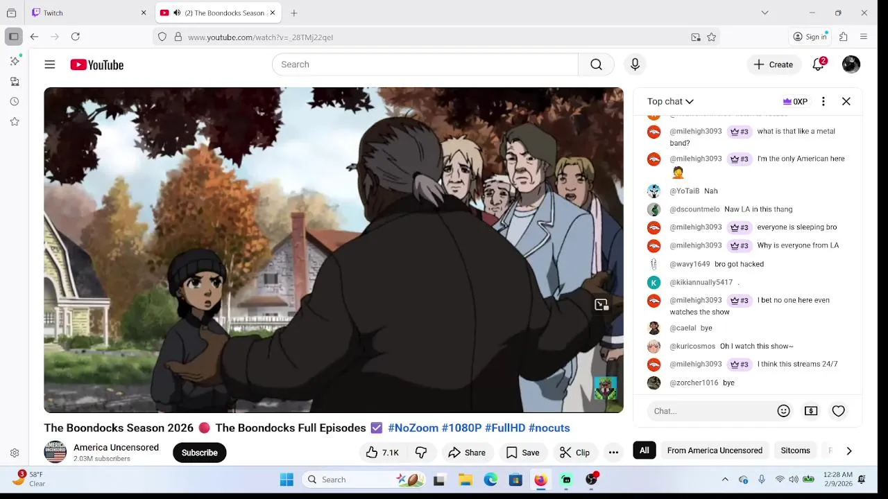Open synced tabs in Firefox sidebar
This screenshot has height=499, width=888.
[x=15, y=82]
